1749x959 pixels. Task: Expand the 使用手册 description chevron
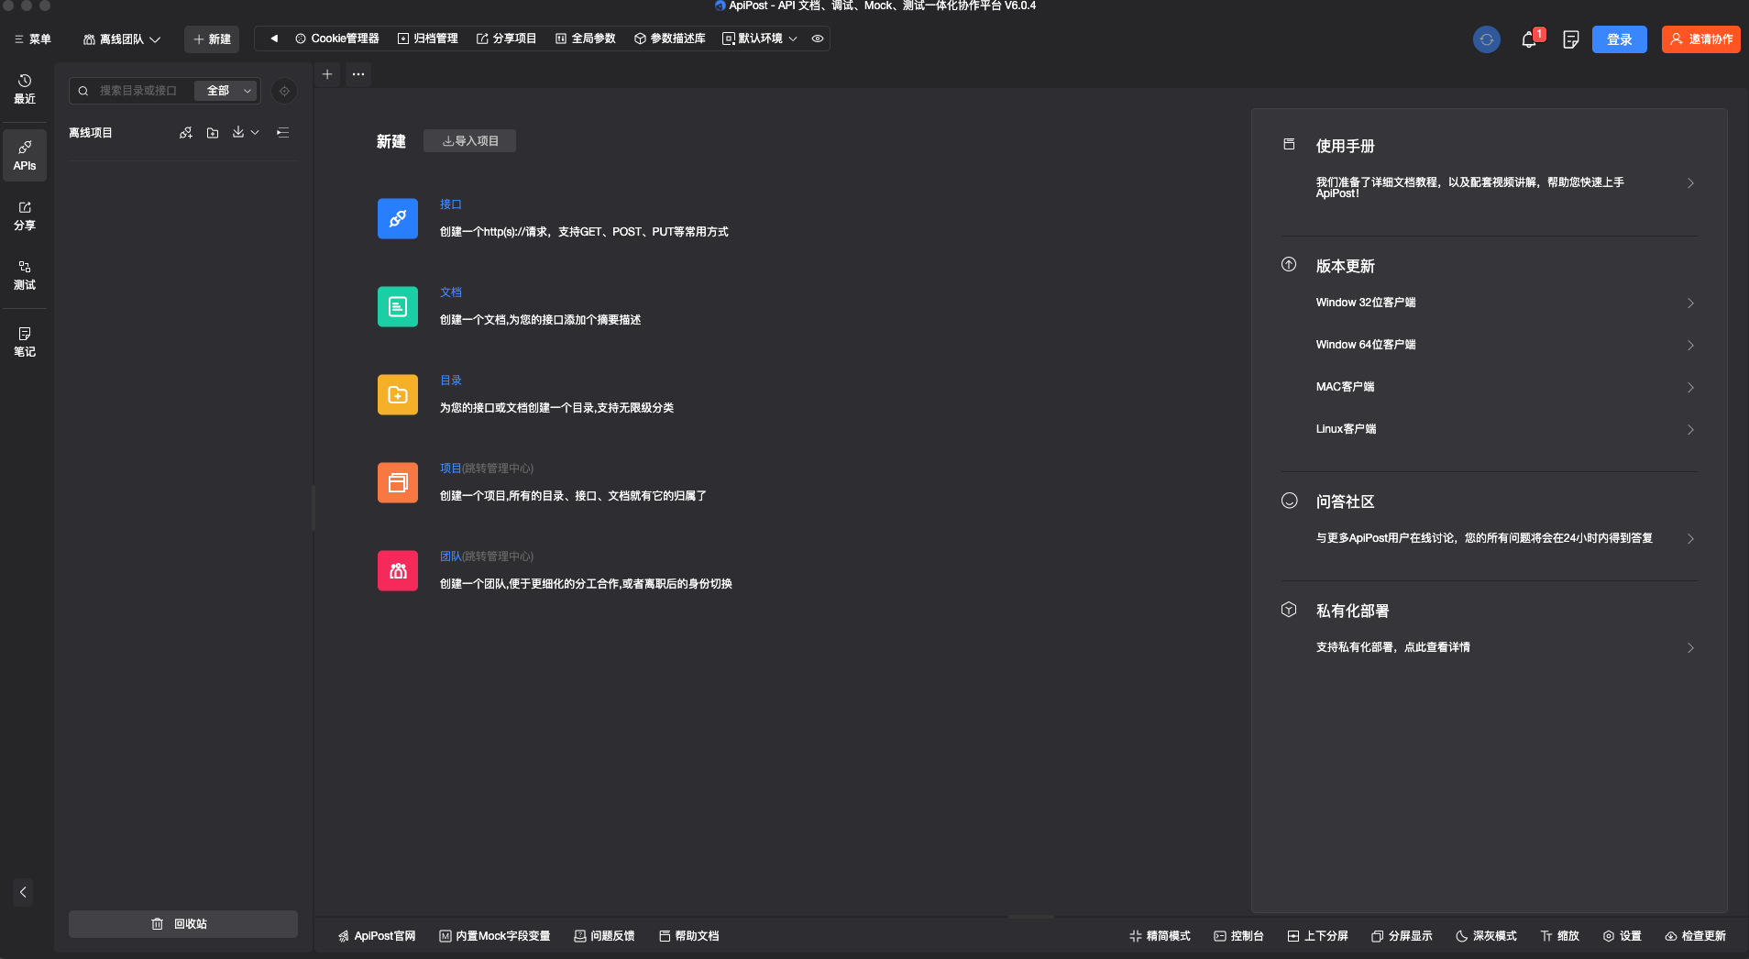click(x=1690, y=183)
